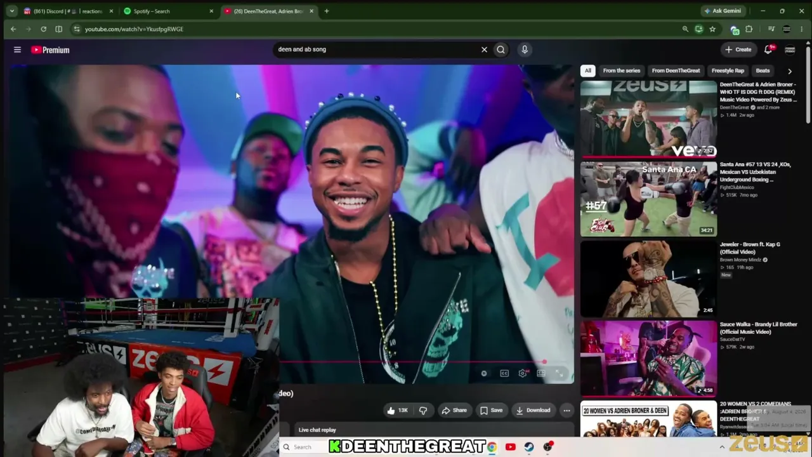Open the FightClubMexico channel name
Viewport: 812px width, 457px height.
(737, 187)
